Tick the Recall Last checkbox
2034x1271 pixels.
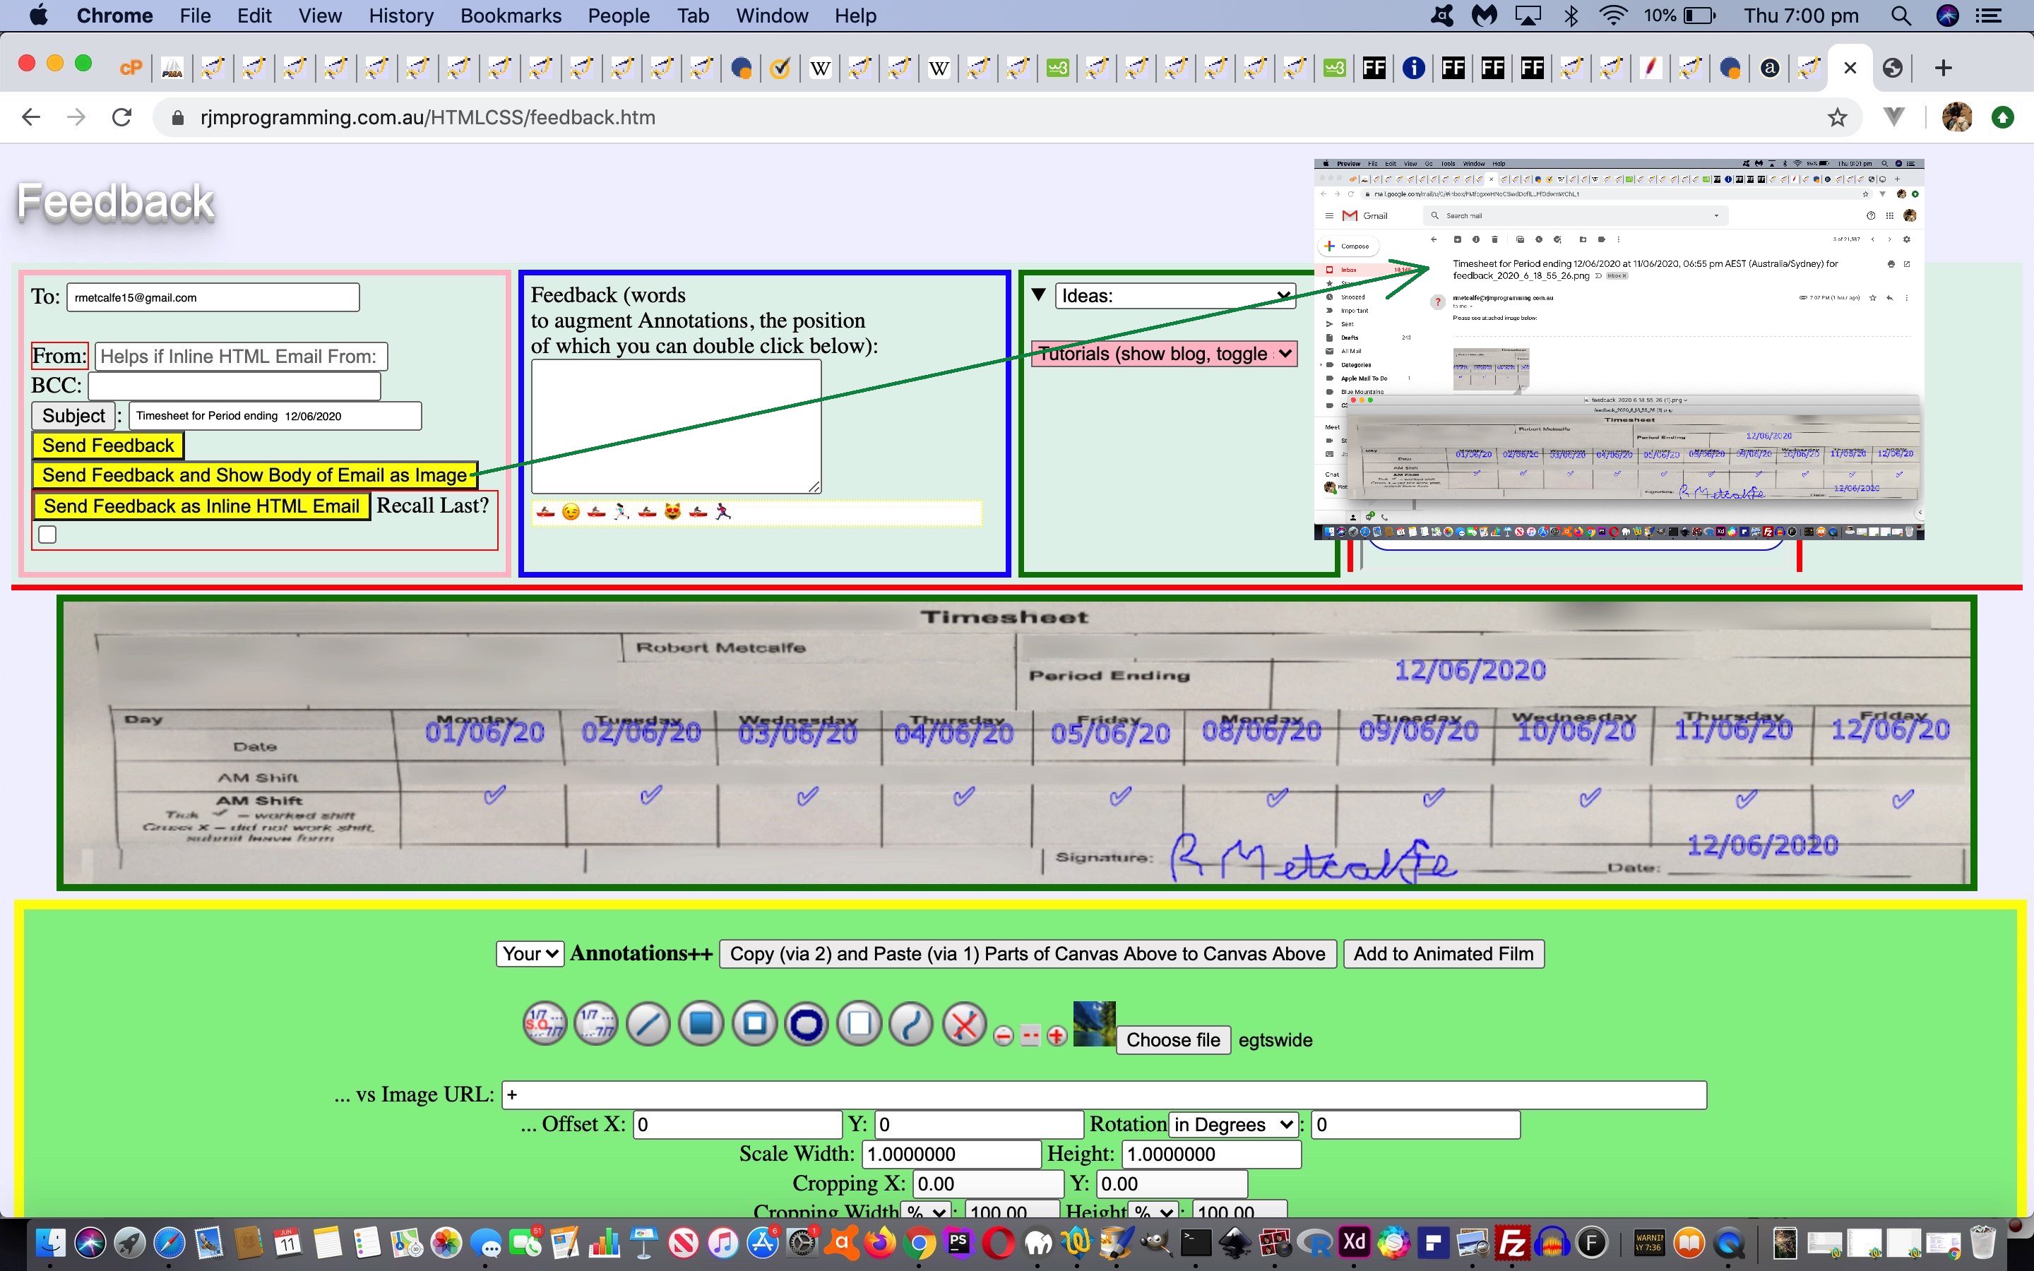48,535
